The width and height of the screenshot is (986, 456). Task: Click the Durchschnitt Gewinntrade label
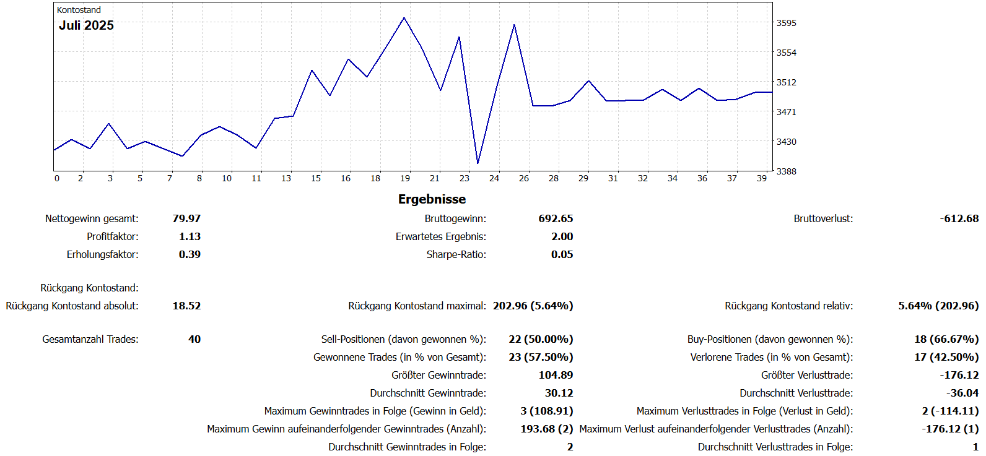pos(428,393)
